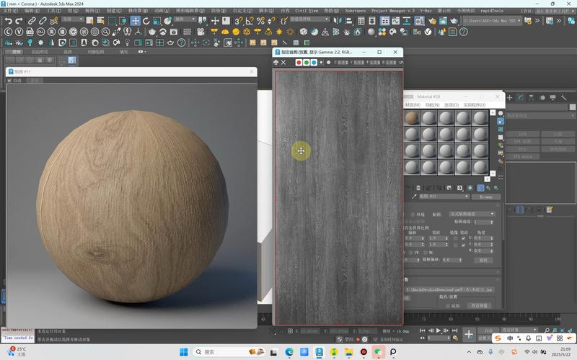
Task: Select the wood material sample slot
Action: coord(412,118)
